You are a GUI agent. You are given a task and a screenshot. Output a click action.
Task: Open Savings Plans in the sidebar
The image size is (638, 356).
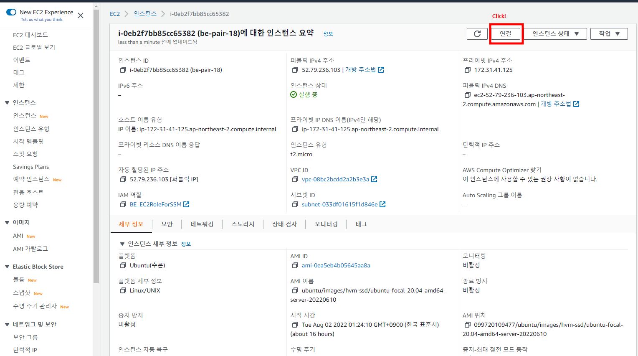click(31, 167)
